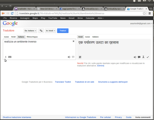Open arashix84@gmail.com account menu
The image size is (154, 120).
[x=141, y=23]
